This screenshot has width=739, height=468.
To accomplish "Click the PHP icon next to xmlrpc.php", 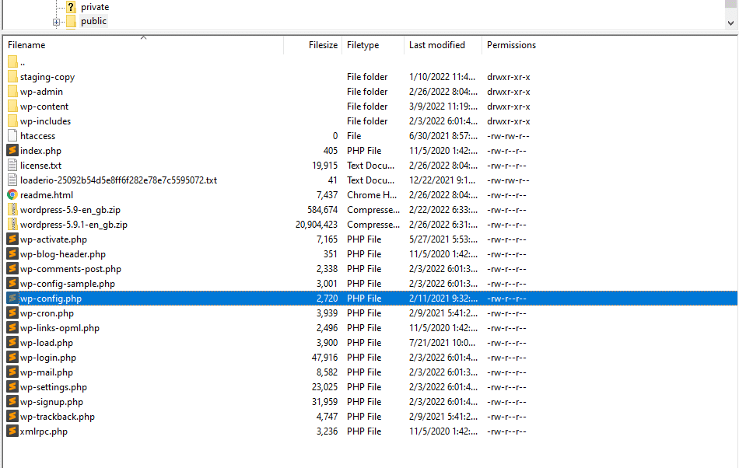I will click(11, 431).
